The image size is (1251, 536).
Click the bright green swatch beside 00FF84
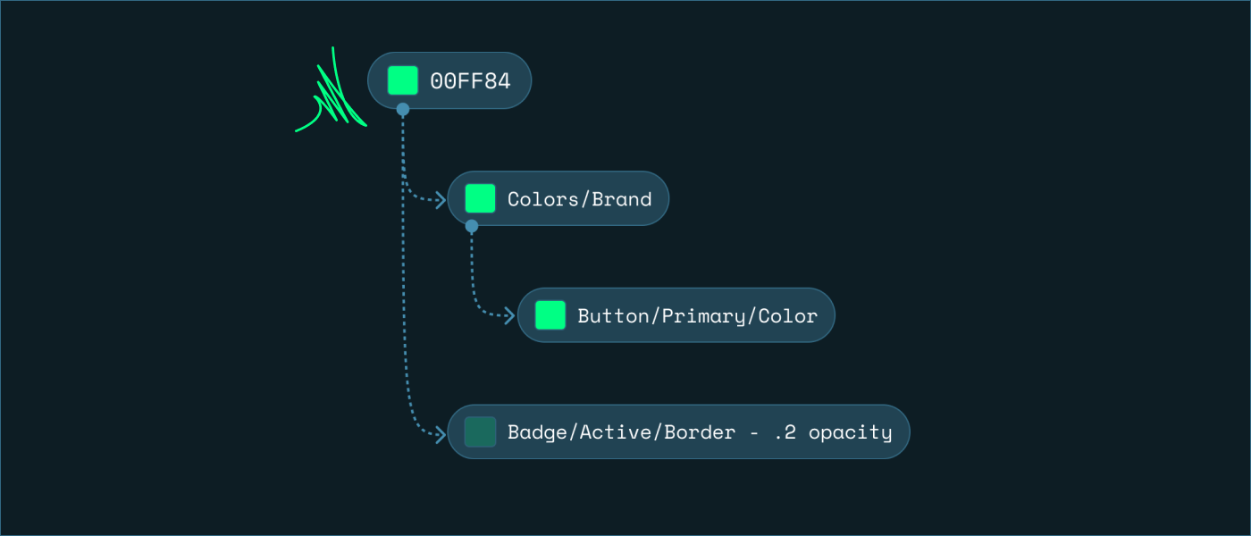point(403,80)
